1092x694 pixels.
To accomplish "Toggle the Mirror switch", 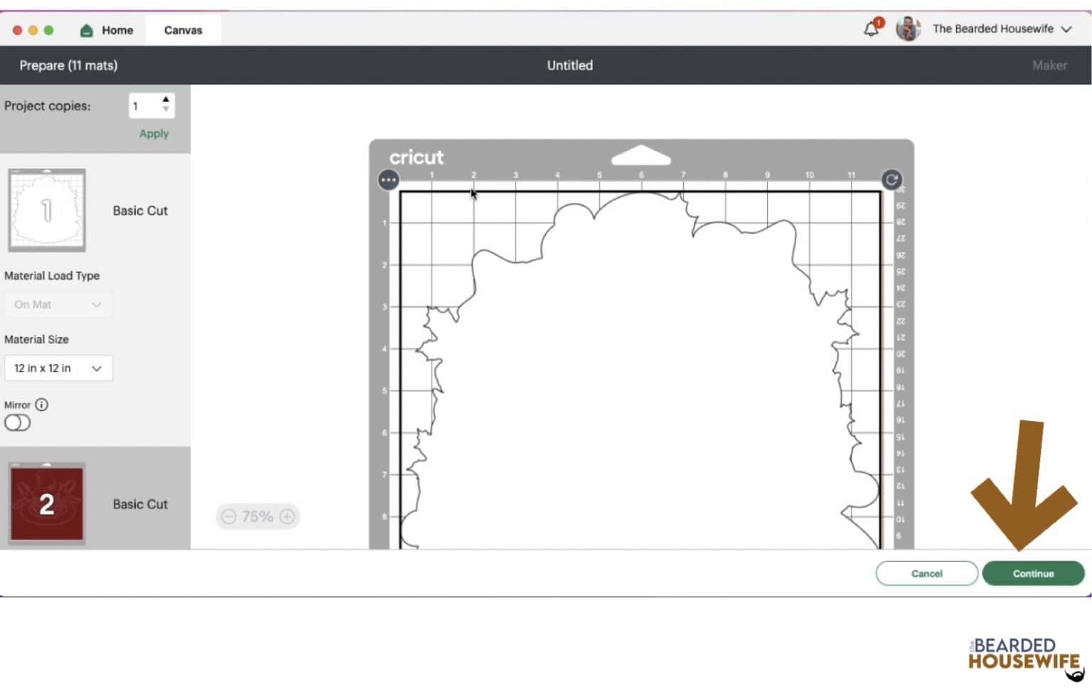I will point(17,423).
